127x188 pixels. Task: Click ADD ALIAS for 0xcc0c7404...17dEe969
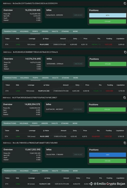[78, 154]
